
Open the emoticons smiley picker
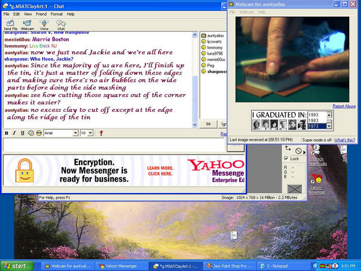click(39, 133)
